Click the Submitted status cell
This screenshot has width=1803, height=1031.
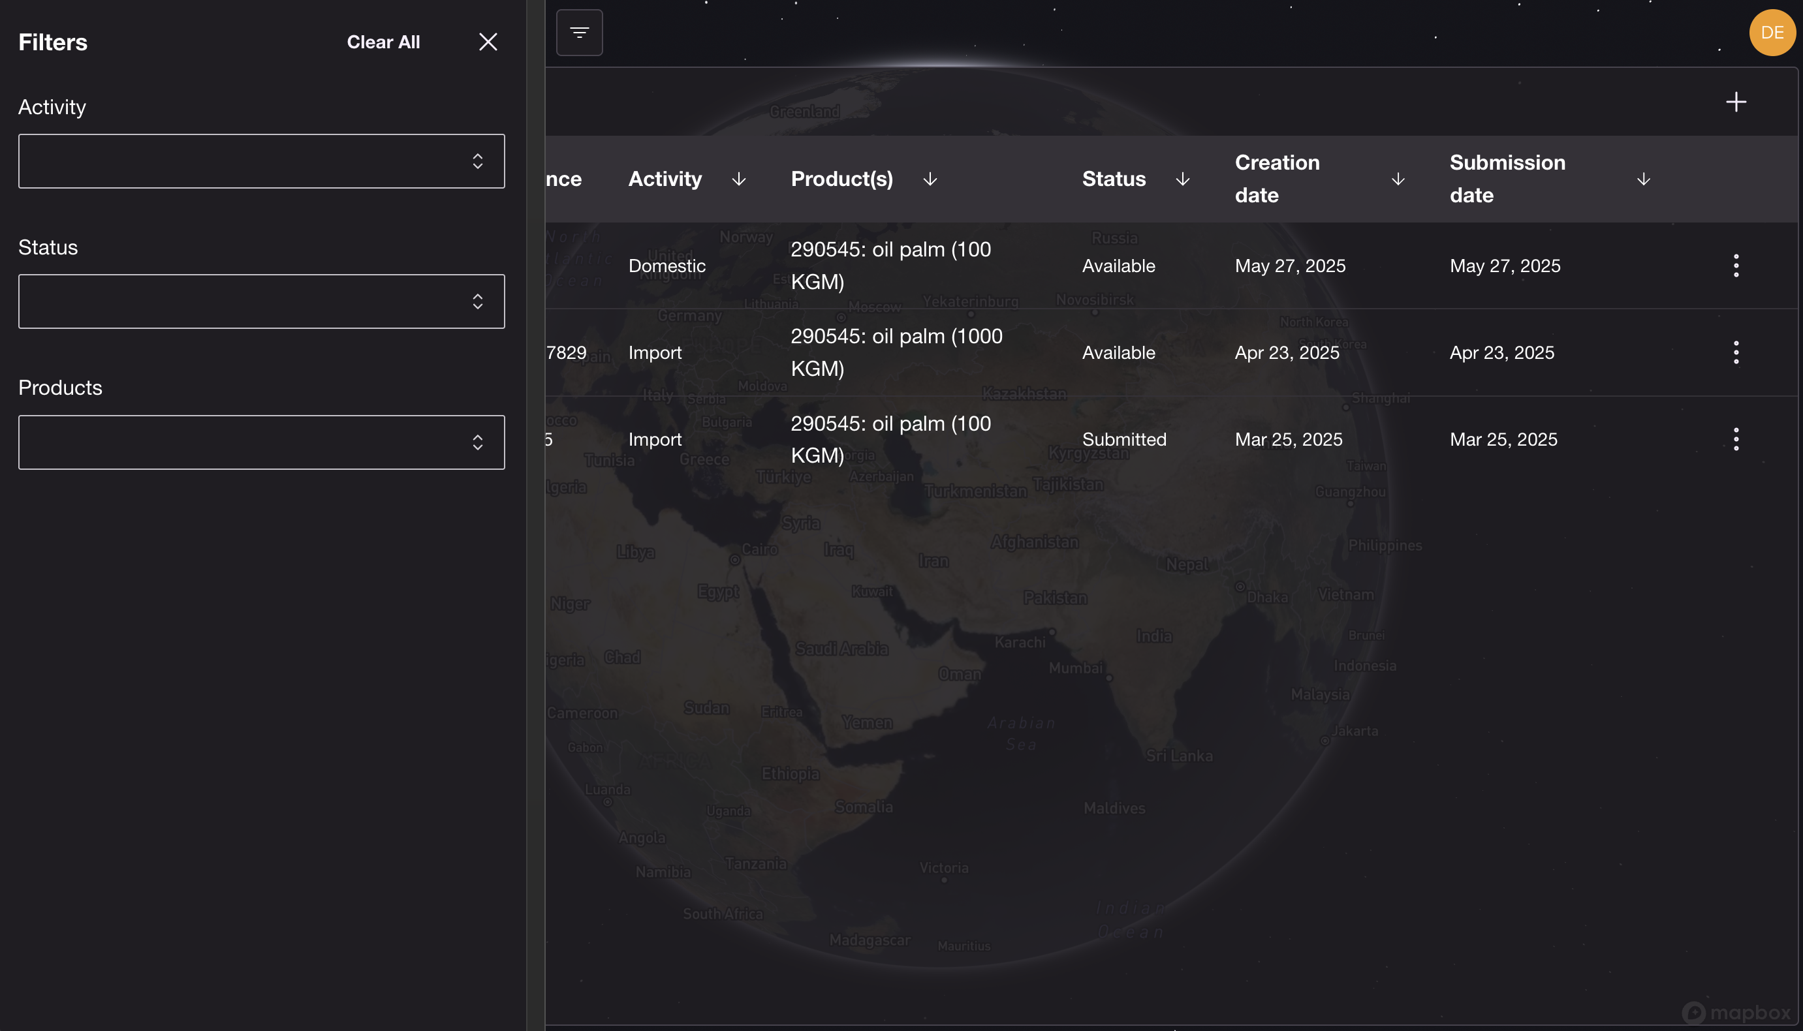(1123, 439)
